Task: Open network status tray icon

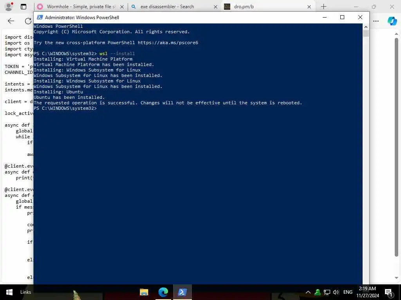Action: click(x=327, y=292)
